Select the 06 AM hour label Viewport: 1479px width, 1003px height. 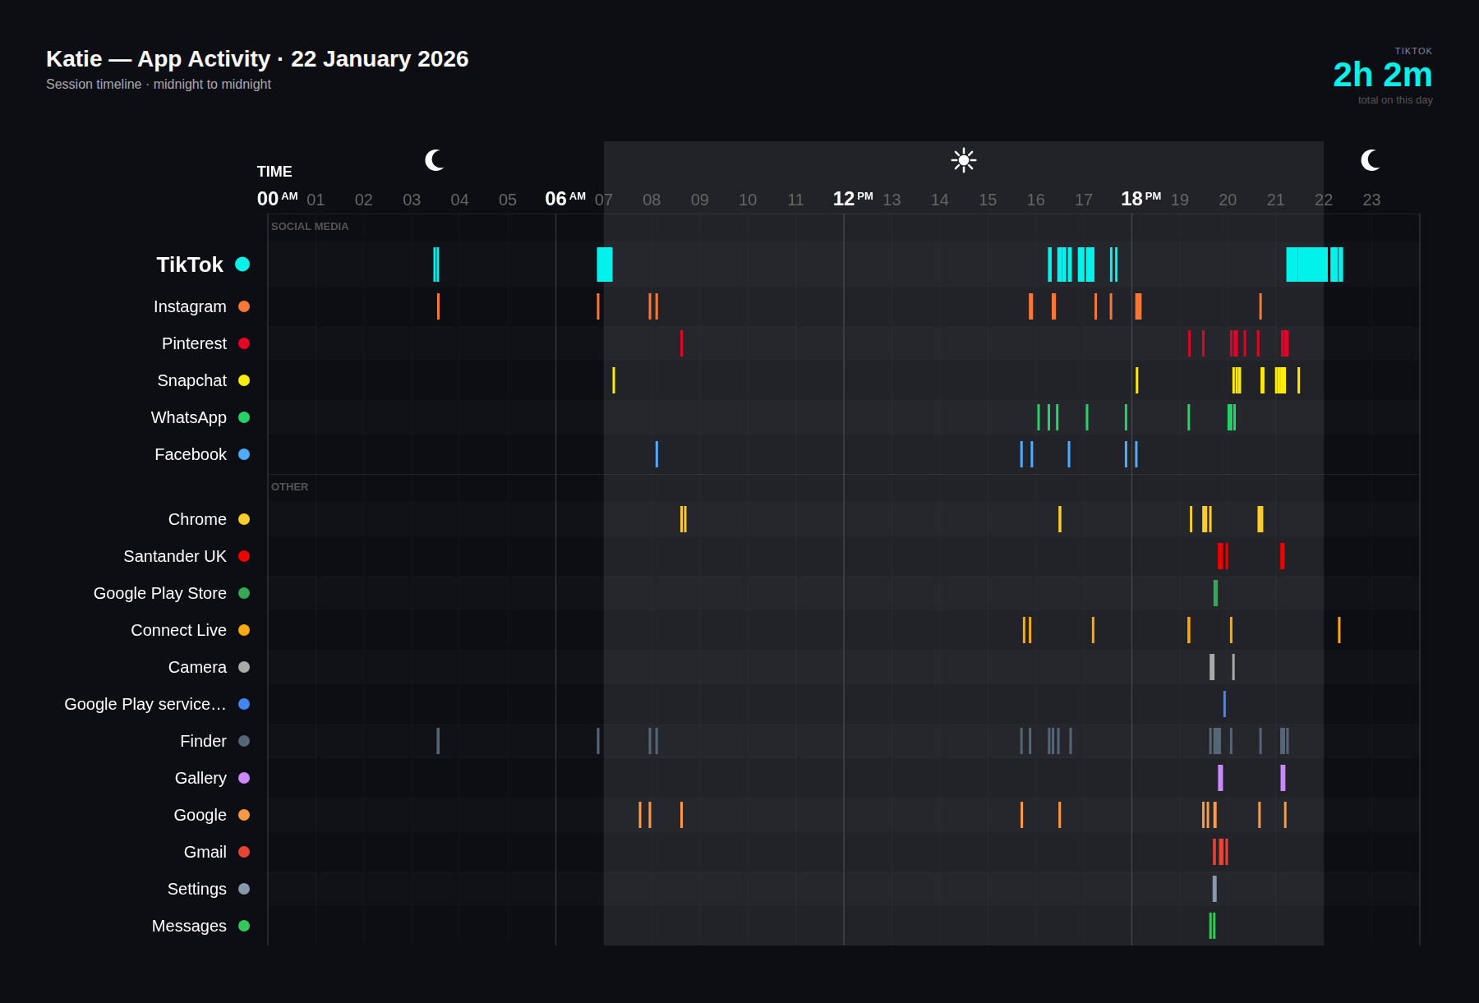click(565, 199)
